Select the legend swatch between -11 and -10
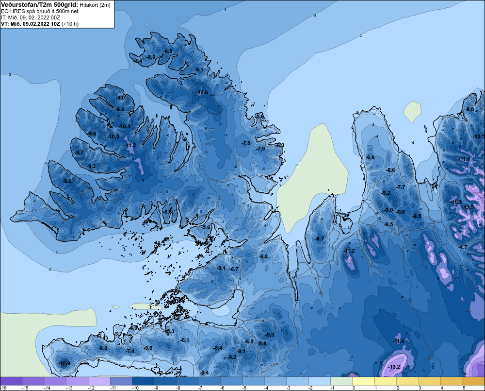This screenshot has width=485, height=391. point(121,381)
